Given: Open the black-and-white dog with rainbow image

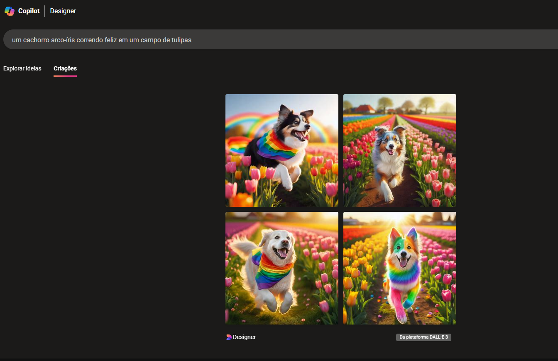Looking at the screenshot, I should tap(281, 150).
